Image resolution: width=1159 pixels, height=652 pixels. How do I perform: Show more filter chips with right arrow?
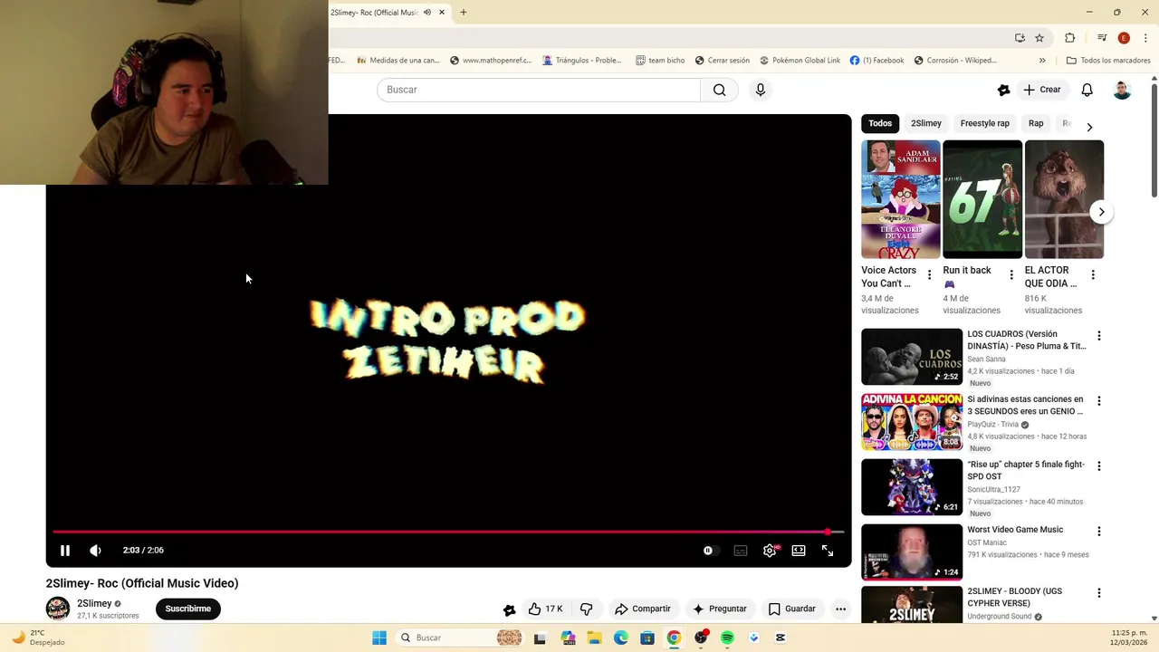tap(1089, 127)
